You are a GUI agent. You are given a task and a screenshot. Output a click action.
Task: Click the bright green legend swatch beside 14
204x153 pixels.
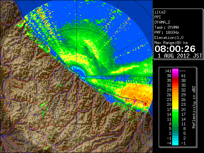tap(175, 114)
